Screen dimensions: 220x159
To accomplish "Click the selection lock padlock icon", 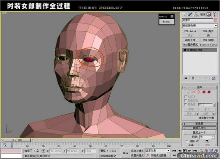I will click(37, 151).
